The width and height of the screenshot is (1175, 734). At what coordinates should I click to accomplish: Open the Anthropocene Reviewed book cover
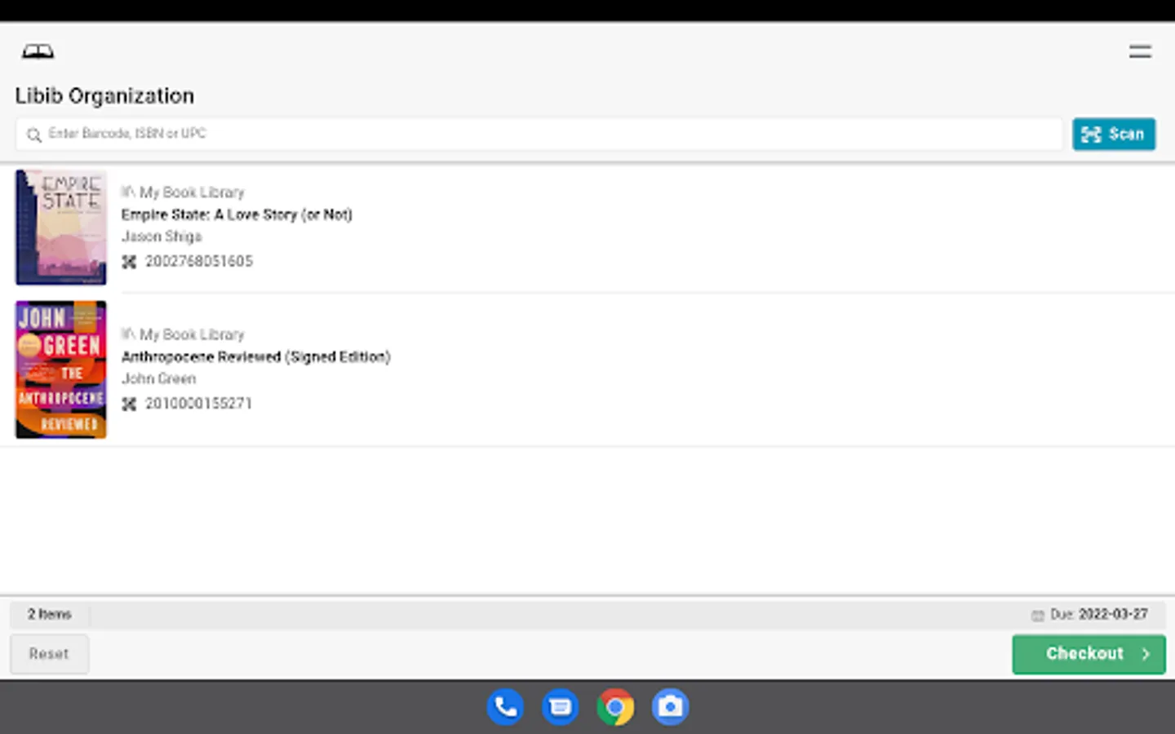[x=61, y=369]
